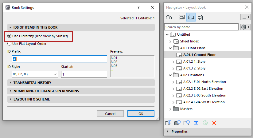The image size is (253, 138).
Task: Open the Navigator gear settings menu
Action: (245, 27)
